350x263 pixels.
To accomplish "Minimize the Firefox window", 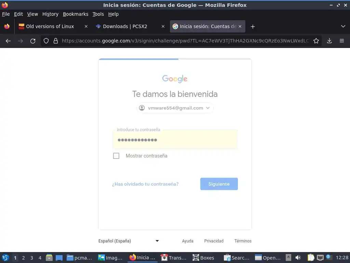I will [331, 5].
